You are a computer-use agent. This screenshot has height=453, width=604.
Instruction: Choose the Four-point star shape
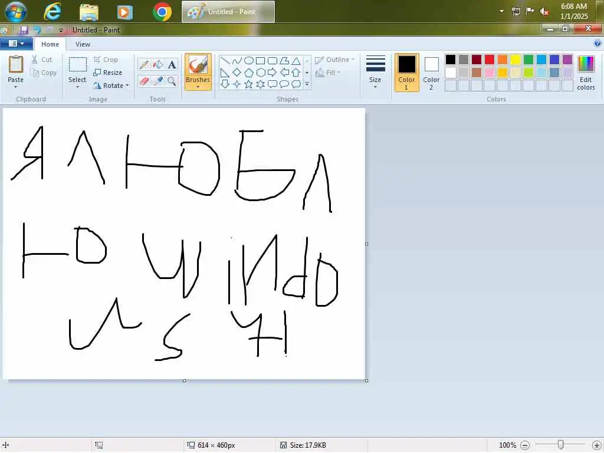pos(237,84)
